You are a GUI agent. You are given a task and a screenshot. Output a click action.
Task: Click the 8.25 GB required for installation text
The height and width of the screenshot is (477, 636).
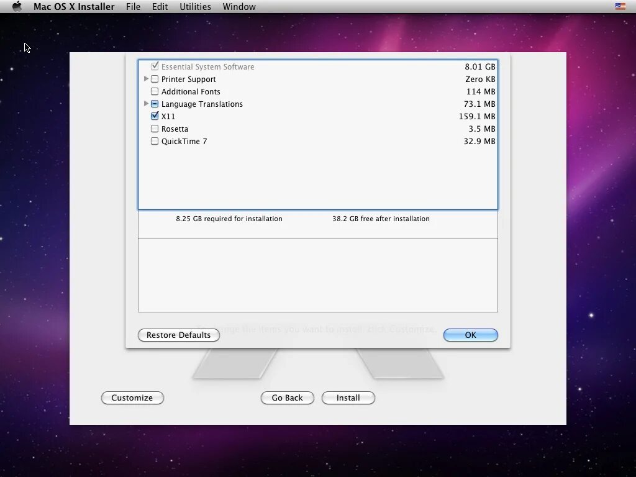[229, 219]
